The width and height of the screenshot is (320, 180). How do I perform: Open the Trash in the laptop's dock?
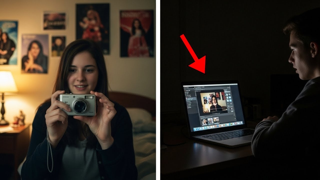(x=242, y=123)
